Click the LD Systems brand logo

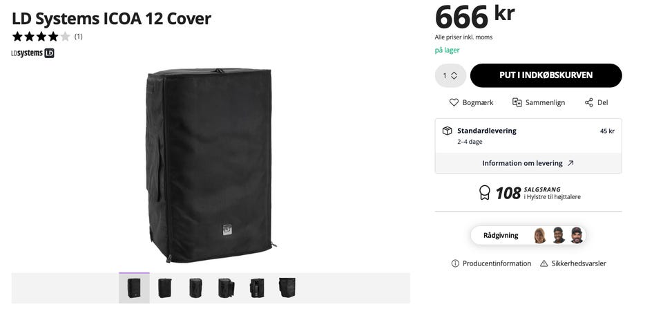(x=32, y=53)
